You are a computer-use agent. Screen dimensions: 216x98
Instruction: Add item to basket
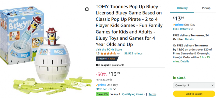coord(194,94)
